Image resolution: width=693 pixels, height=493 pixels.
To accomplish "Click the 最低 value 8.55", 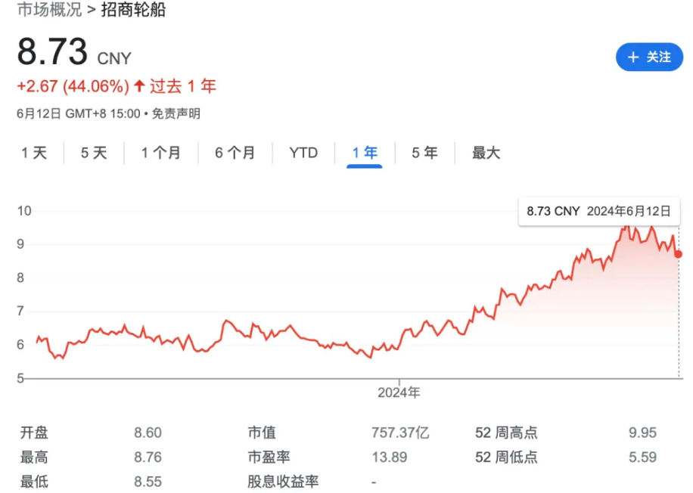I will tap(148, 482).
